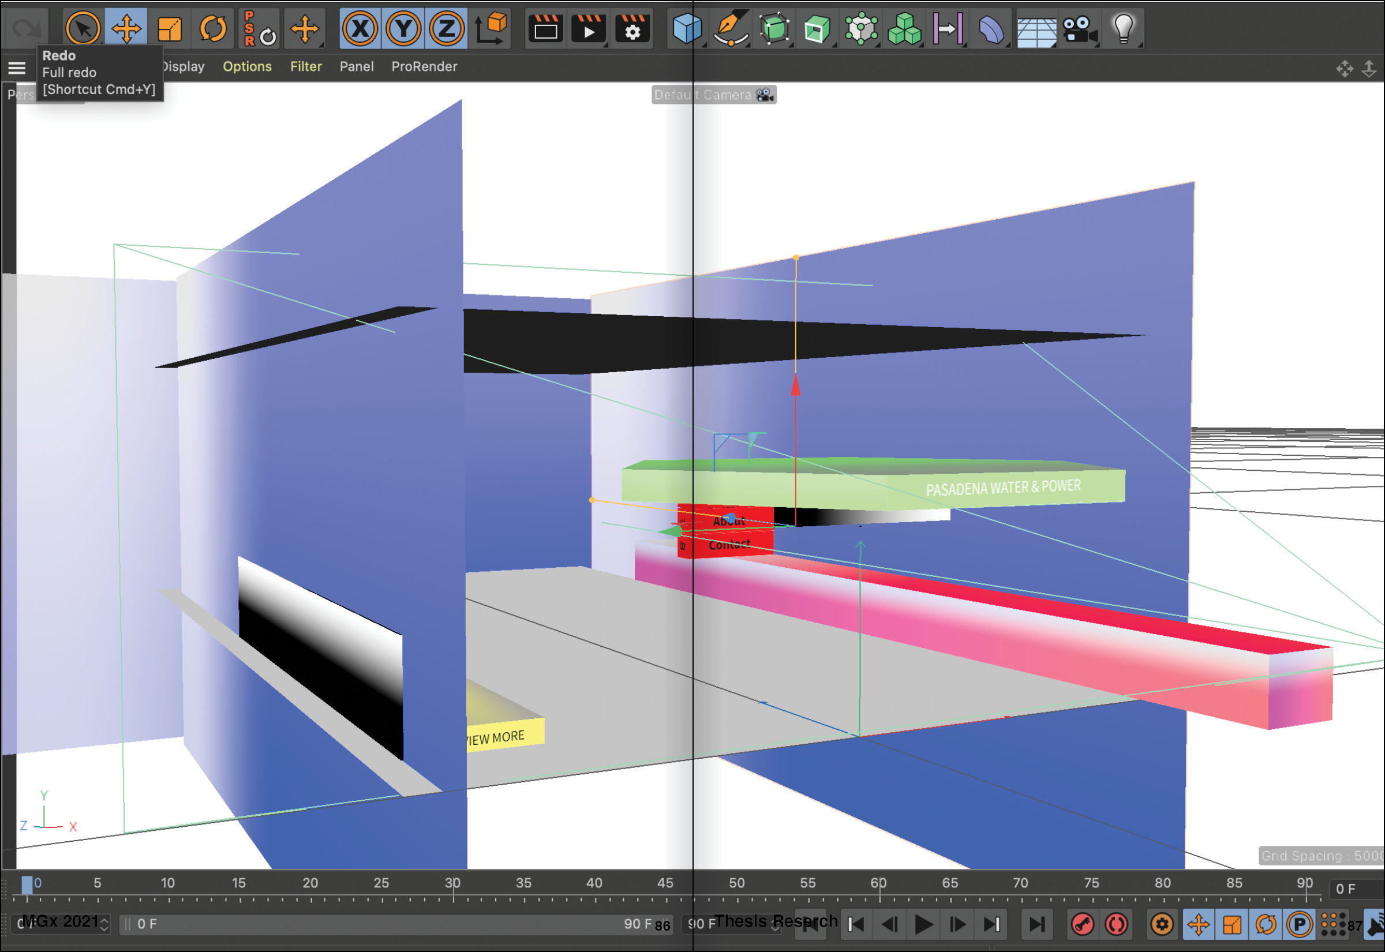Select the Live Selection tool

(83, 28)
